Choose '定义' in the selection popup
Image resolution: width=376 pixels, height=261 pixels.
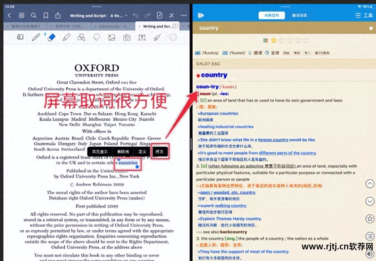(x=142, y=152)
